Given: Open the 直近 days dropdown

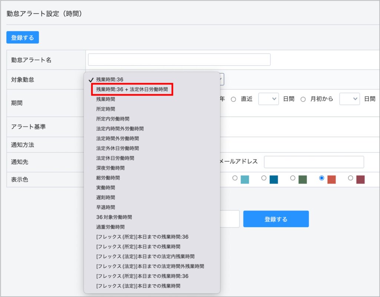Looking at the screenshot, I should tap(268, 99).
